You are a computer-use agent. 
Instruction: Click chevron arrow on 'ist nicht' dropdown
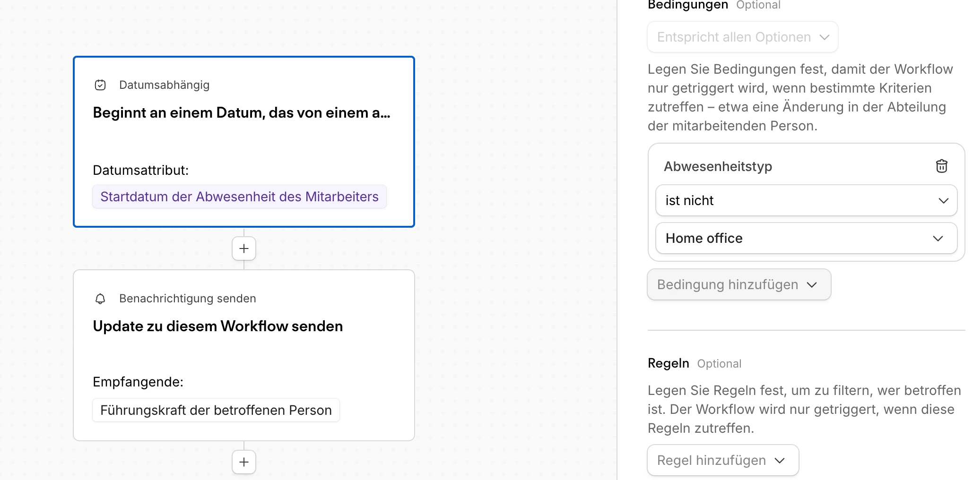click(943, 200)
